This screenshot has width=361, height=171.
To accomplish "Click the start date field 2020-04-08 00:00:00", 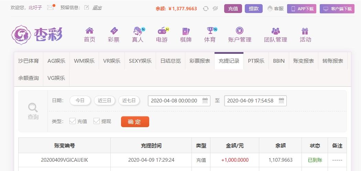I will [x=179, y=101].
